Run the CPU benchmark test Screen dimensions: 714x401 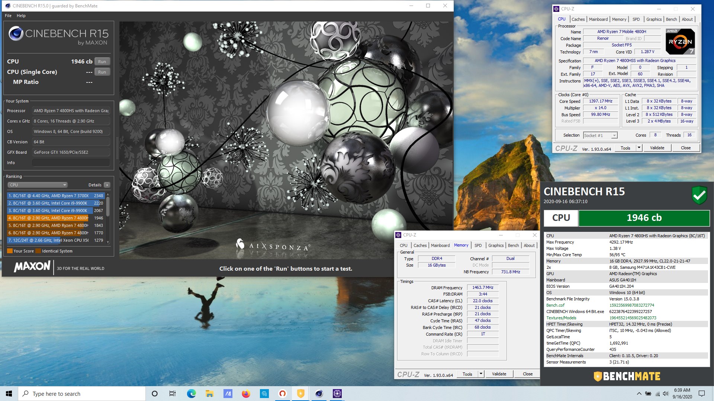(102, 62)
